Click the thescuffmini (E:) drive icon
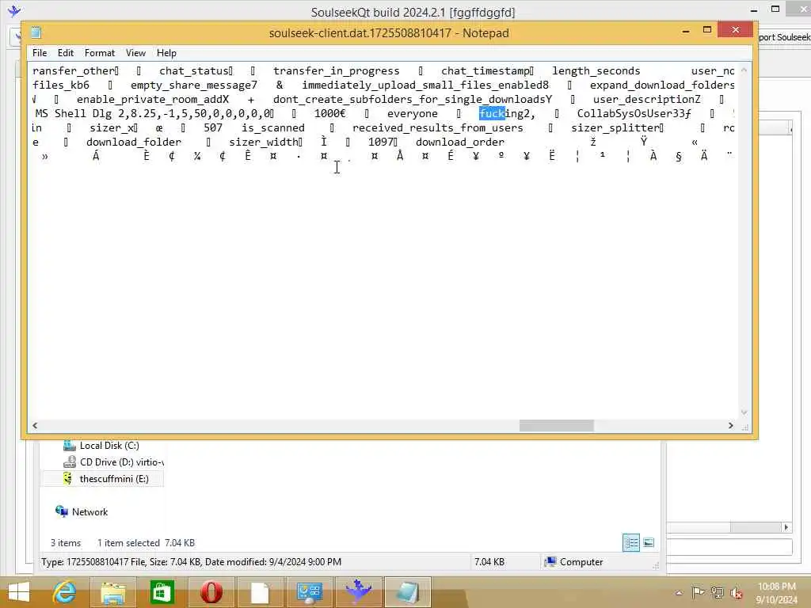This screenshot has width=811, height=608. point(68,479)
